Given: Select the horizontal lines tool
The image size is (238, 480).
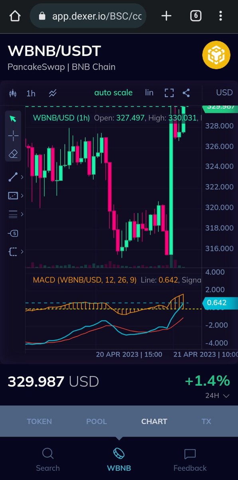Looking at the screenshot, I should pyautogui.click(x=13, y=214).
